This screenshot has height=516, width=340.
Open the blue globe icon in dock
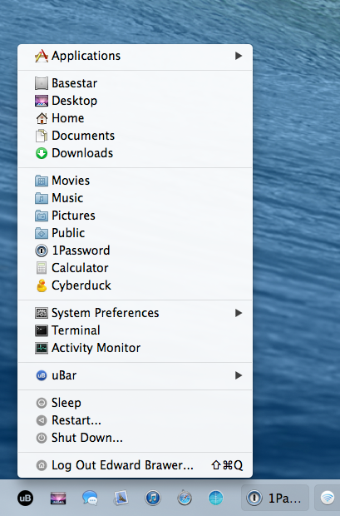215,498
